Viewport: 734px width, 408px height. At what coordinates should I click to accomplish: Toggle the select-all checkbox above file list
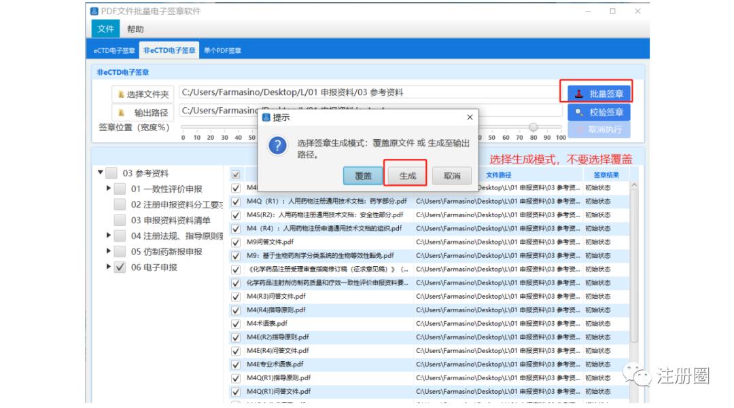235,173
